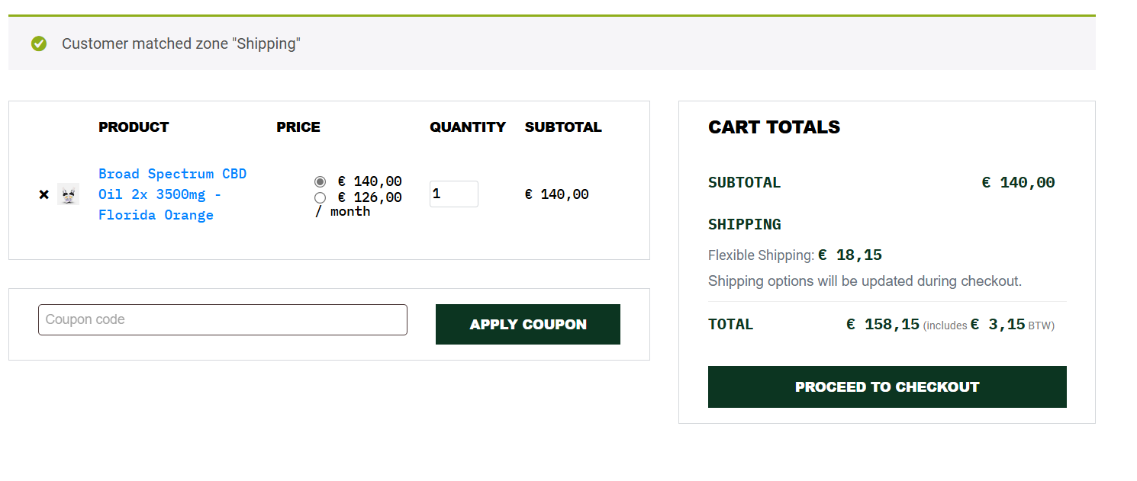Click the green success checkmark icon
The height and width of the screenshot is (481, 1137).
point(39,44)
